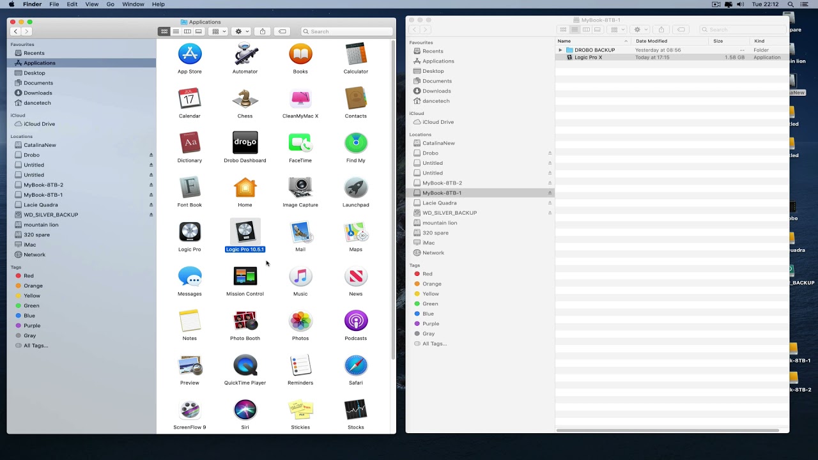Open the Calculator app icon
Image resolution: width=818 pixels, height=460 pixels.
tap(356, 54)
